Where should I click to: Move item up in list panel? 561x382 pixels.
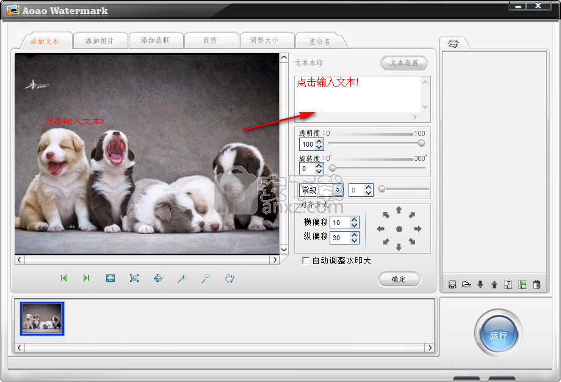tap(494, 285)
